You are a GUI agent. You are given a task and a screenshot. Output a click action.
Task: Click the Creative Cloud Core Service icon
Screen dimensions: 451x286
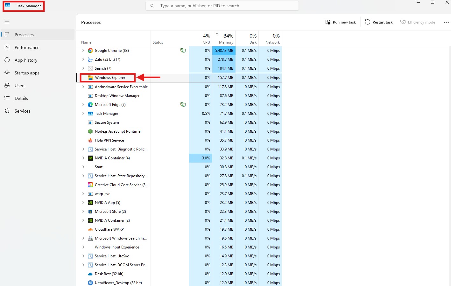point(90,185)
